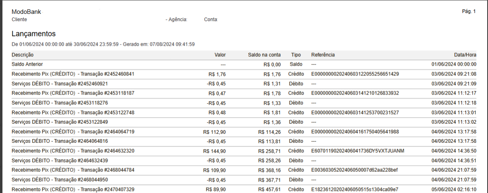Image resolution: width=488 pixels, height=193 pixels.
Task: Select Recebimento Pix transaction #2453122748
Action: coord(73,112)
